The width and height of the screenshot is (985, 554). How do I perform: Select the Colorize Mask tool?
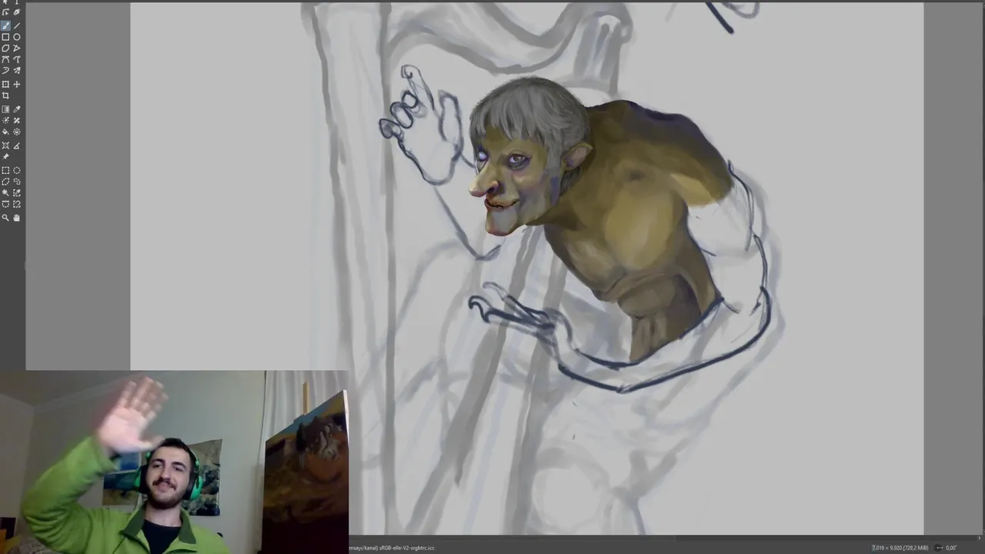click(x=5, y=120)
